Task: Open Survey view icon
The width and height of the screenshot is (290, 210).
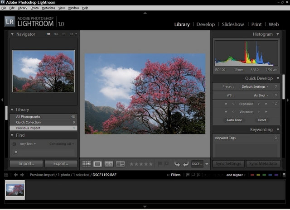Action: pyautogui.click(x=120, y=164)
